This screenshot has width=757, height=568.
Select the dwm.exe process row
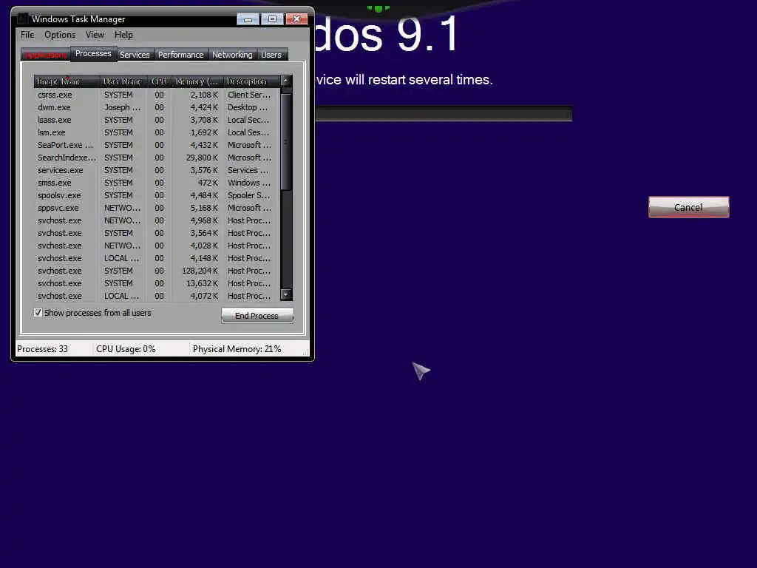(x=157, y=107)
